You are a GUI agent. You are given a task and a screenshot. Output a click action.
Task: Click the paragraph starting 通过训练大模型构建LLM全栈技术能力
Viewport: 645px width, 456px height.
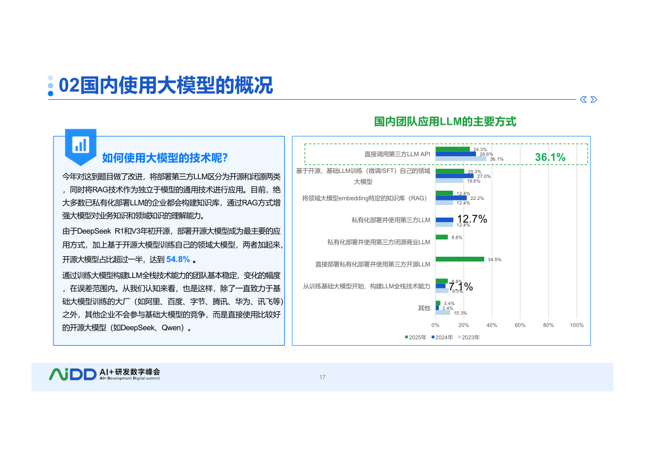point(172,302)
